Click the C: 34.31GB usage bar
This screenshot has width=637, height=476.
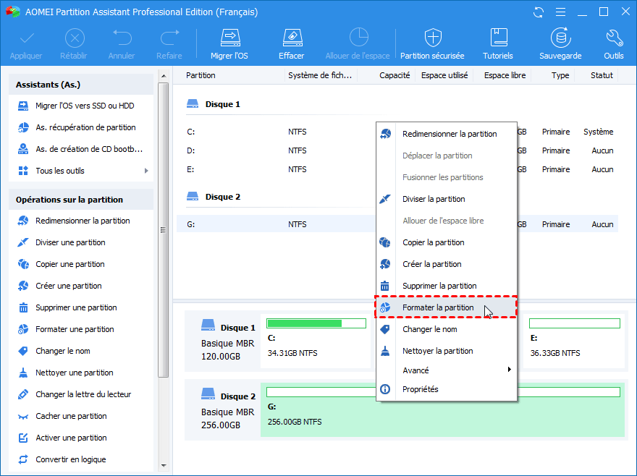click(x=316, y=323)
